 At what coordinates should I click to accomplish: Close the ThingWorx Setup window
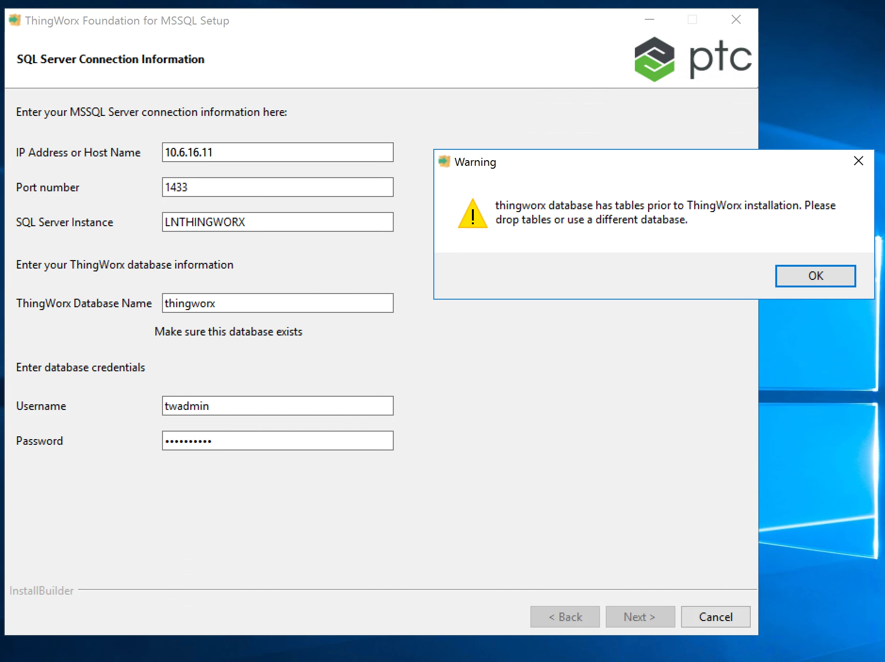click(736, 20)
